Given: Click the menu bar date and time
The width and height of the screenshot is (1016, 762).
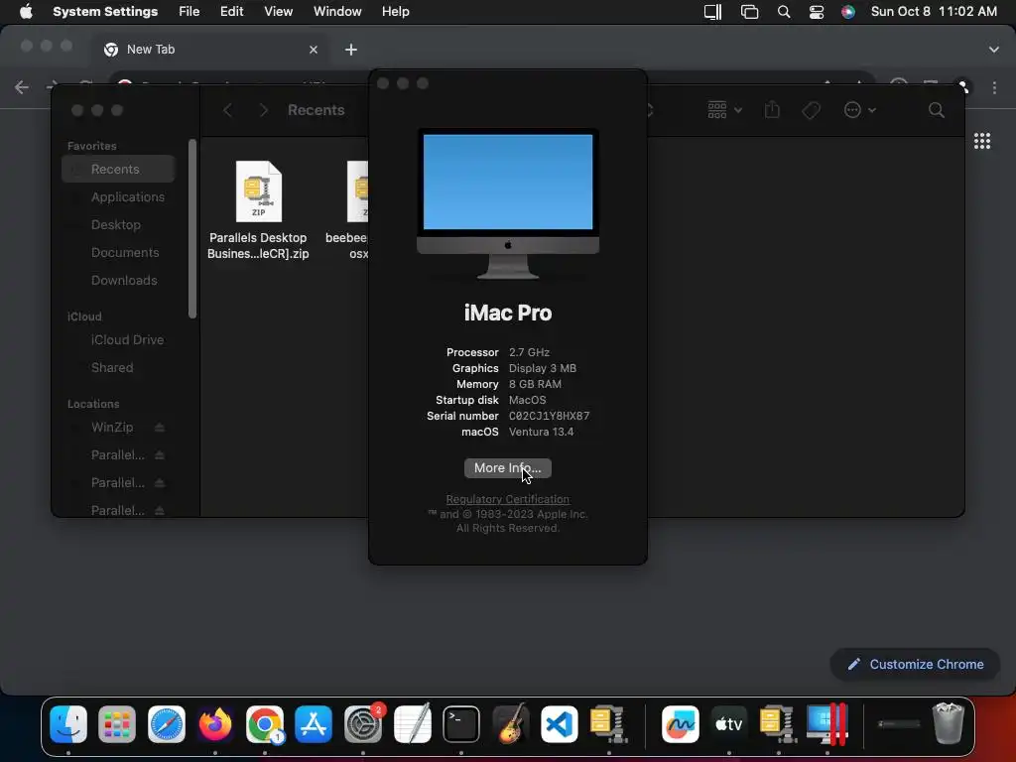Looking at the screenshot, I should pyautogui.click(x=934, y=12).
